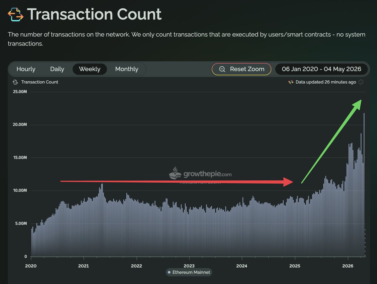Screen dimensions: 377x284
Task: Click the tallest bar near 2026
Action: [364, 185]
